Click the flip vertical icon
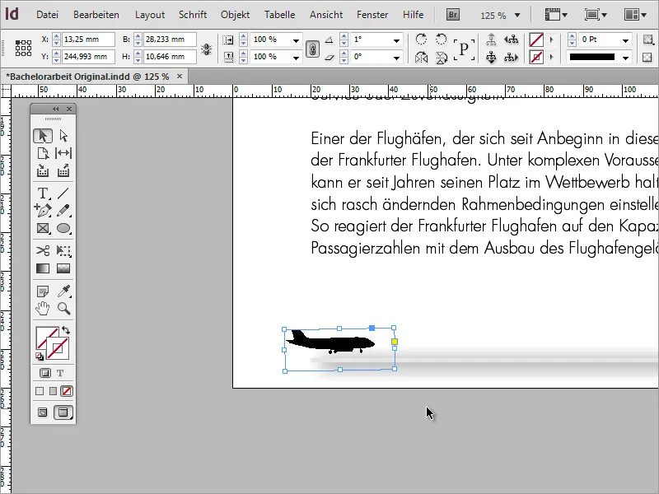This screenshot has height=494, width=659. coord(442,57)
